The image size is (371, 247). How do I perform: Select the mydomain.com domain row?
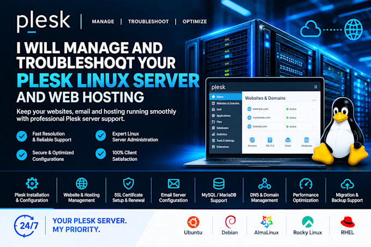coord(281,118)
